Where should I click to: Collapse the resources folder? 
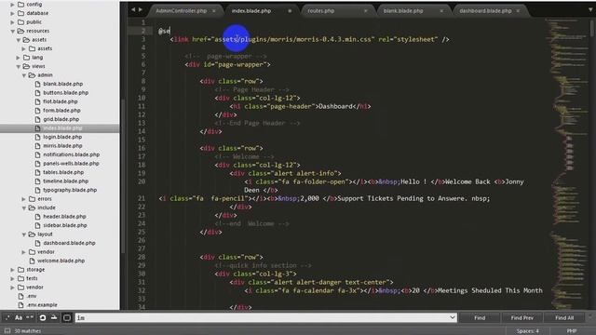(x=12, y=31)
